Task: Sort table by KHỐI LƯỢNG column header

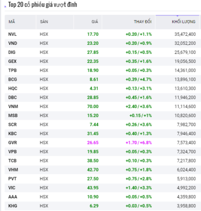Action: coord(184,22)
